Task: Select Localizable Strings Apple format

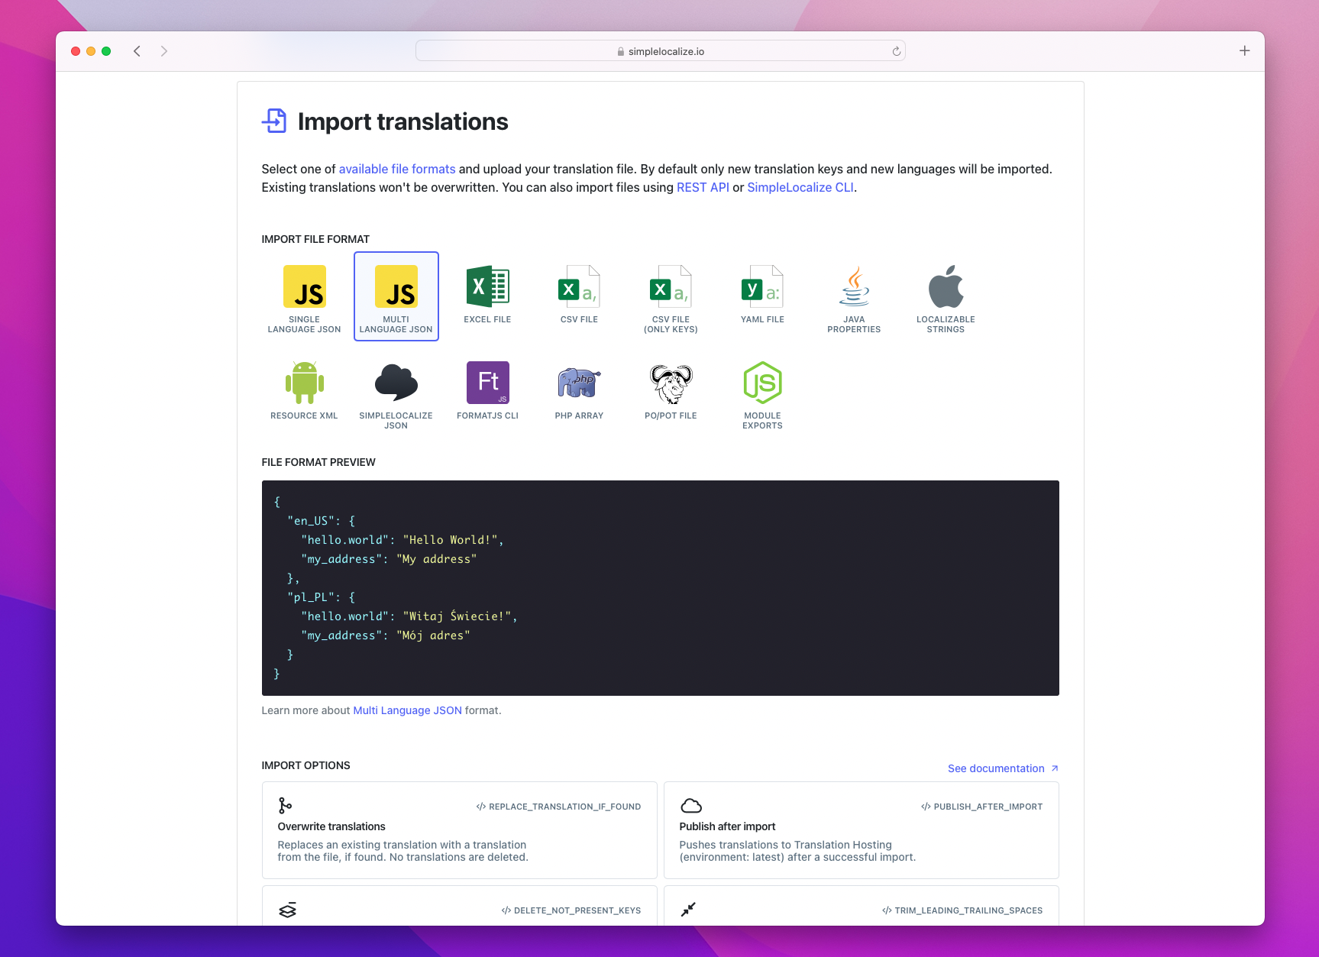Action: 946,296
